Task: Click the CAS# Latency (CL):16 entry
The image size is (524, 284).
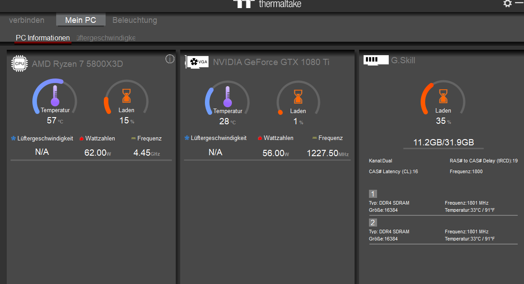Action: (x=393, y=171)
